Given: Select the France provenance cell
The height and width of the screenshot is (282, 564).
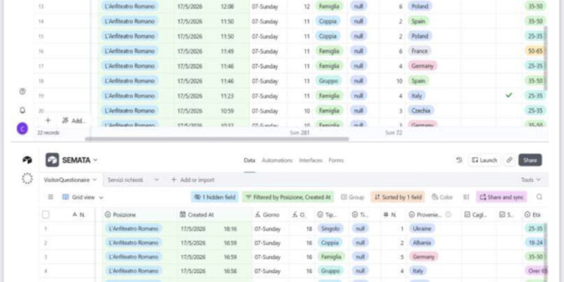Looking at the screenshot, I should click(433, 51).
